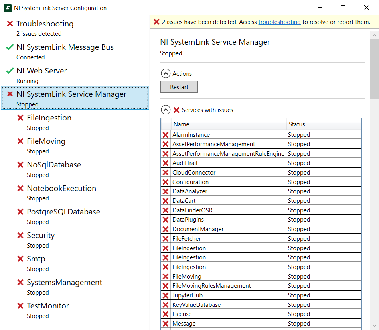Click the SystemLink app icon in title bar

(8, 8)
